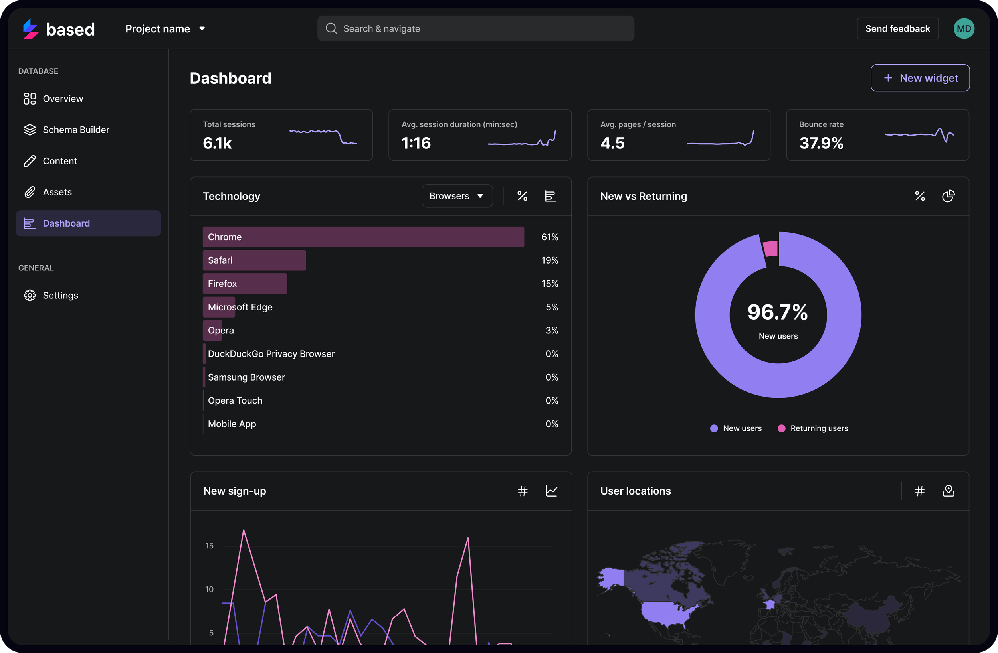This screenshot has height=653, width=998.
Task: Open the MD user avatar menu
Action: (x=964, y=28)
